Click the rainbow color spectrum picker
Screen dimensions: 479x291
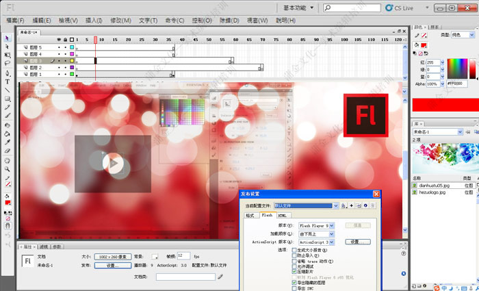pos(457,68)
